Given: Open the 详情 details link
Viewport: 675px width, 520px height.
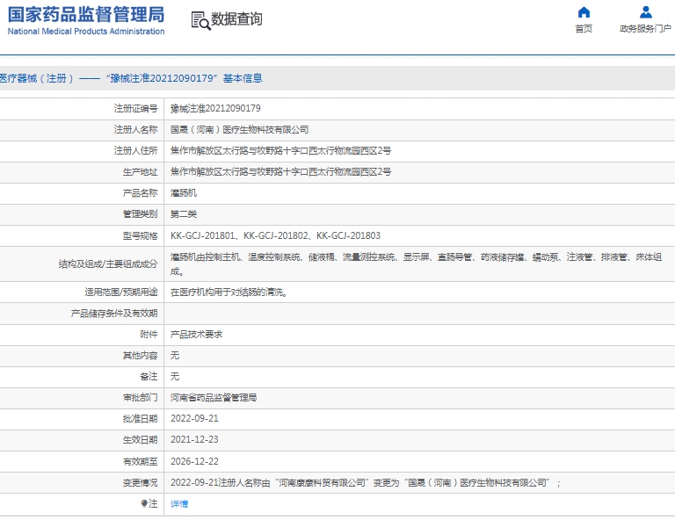Looking at the screenshot, I should pos(179,503).
